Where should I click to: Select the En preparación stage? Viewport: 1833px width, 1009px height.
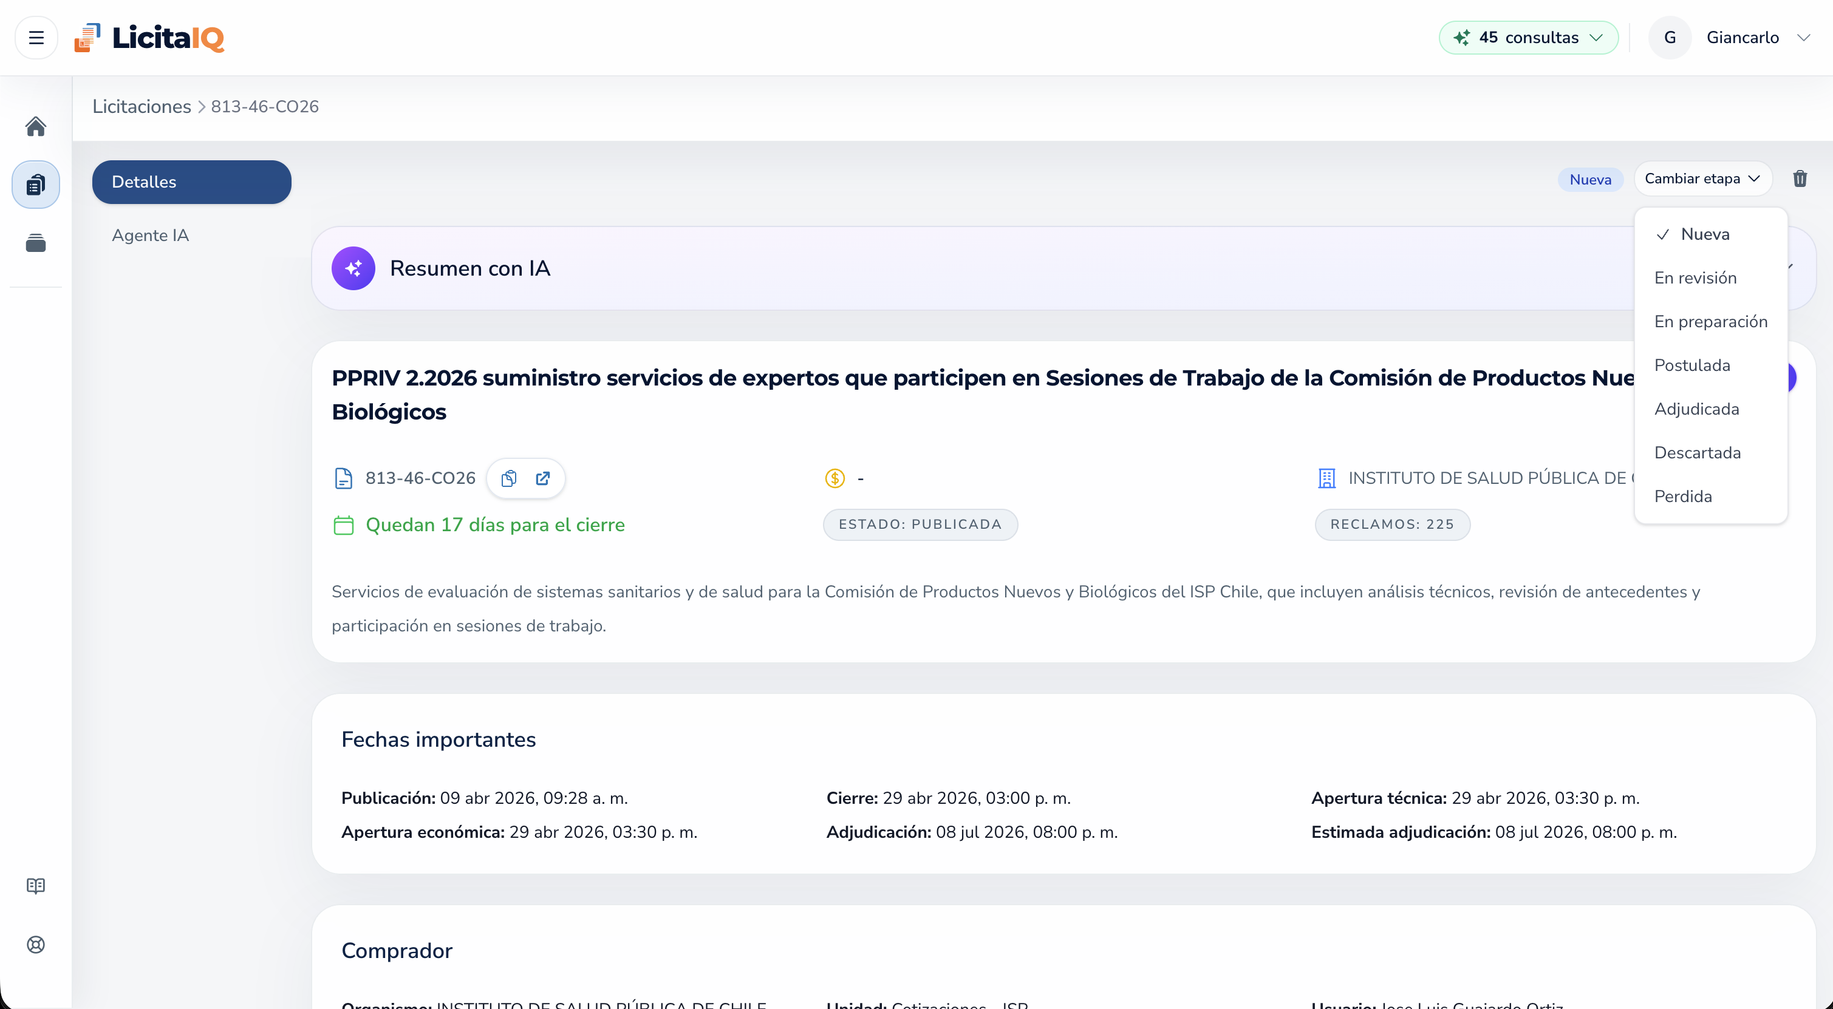(1710, 321)
